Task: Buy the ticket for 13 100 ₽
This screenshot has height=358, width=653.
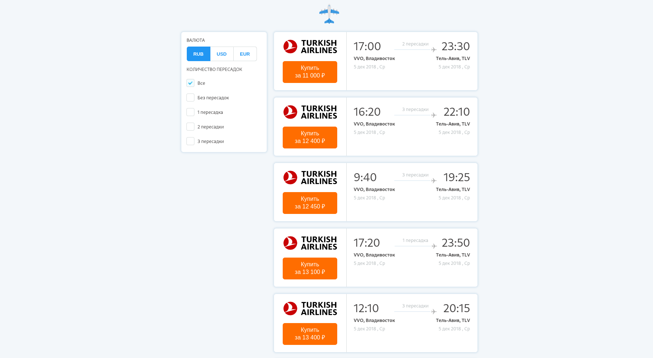Action: click(310, 268)
